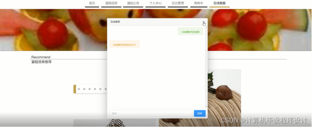Open the 通知公告 tab
313x127 pixels.
pos(133,3)
